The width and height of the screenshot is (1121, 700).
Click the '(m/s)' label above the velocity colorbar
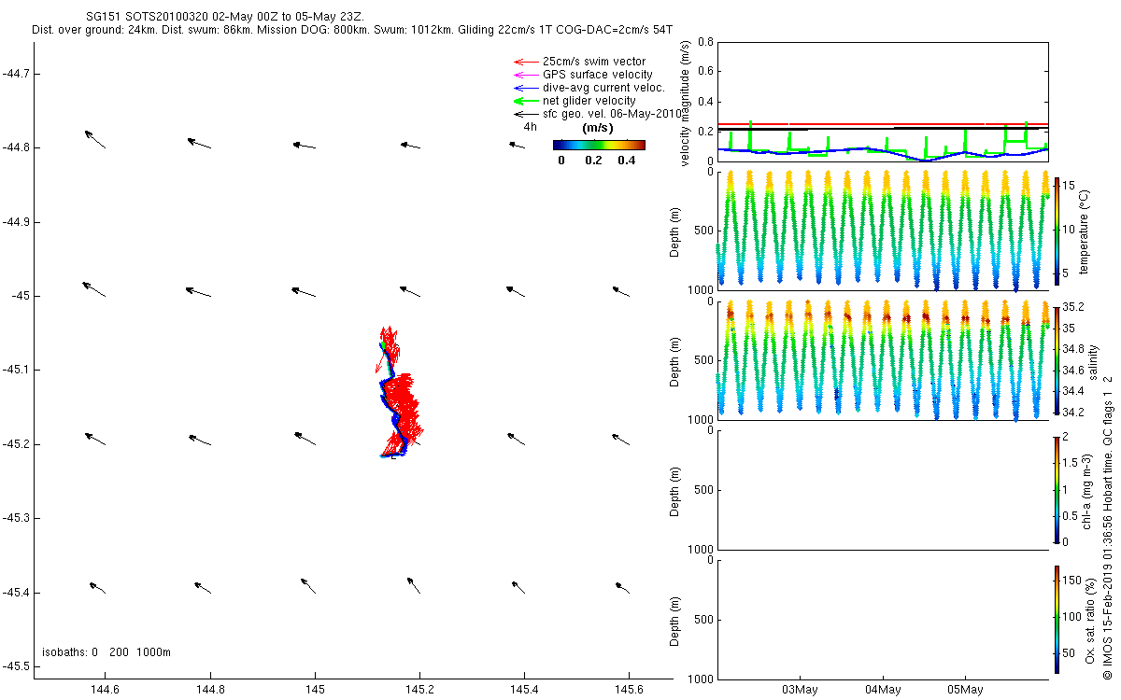click(x=598, y=128)
